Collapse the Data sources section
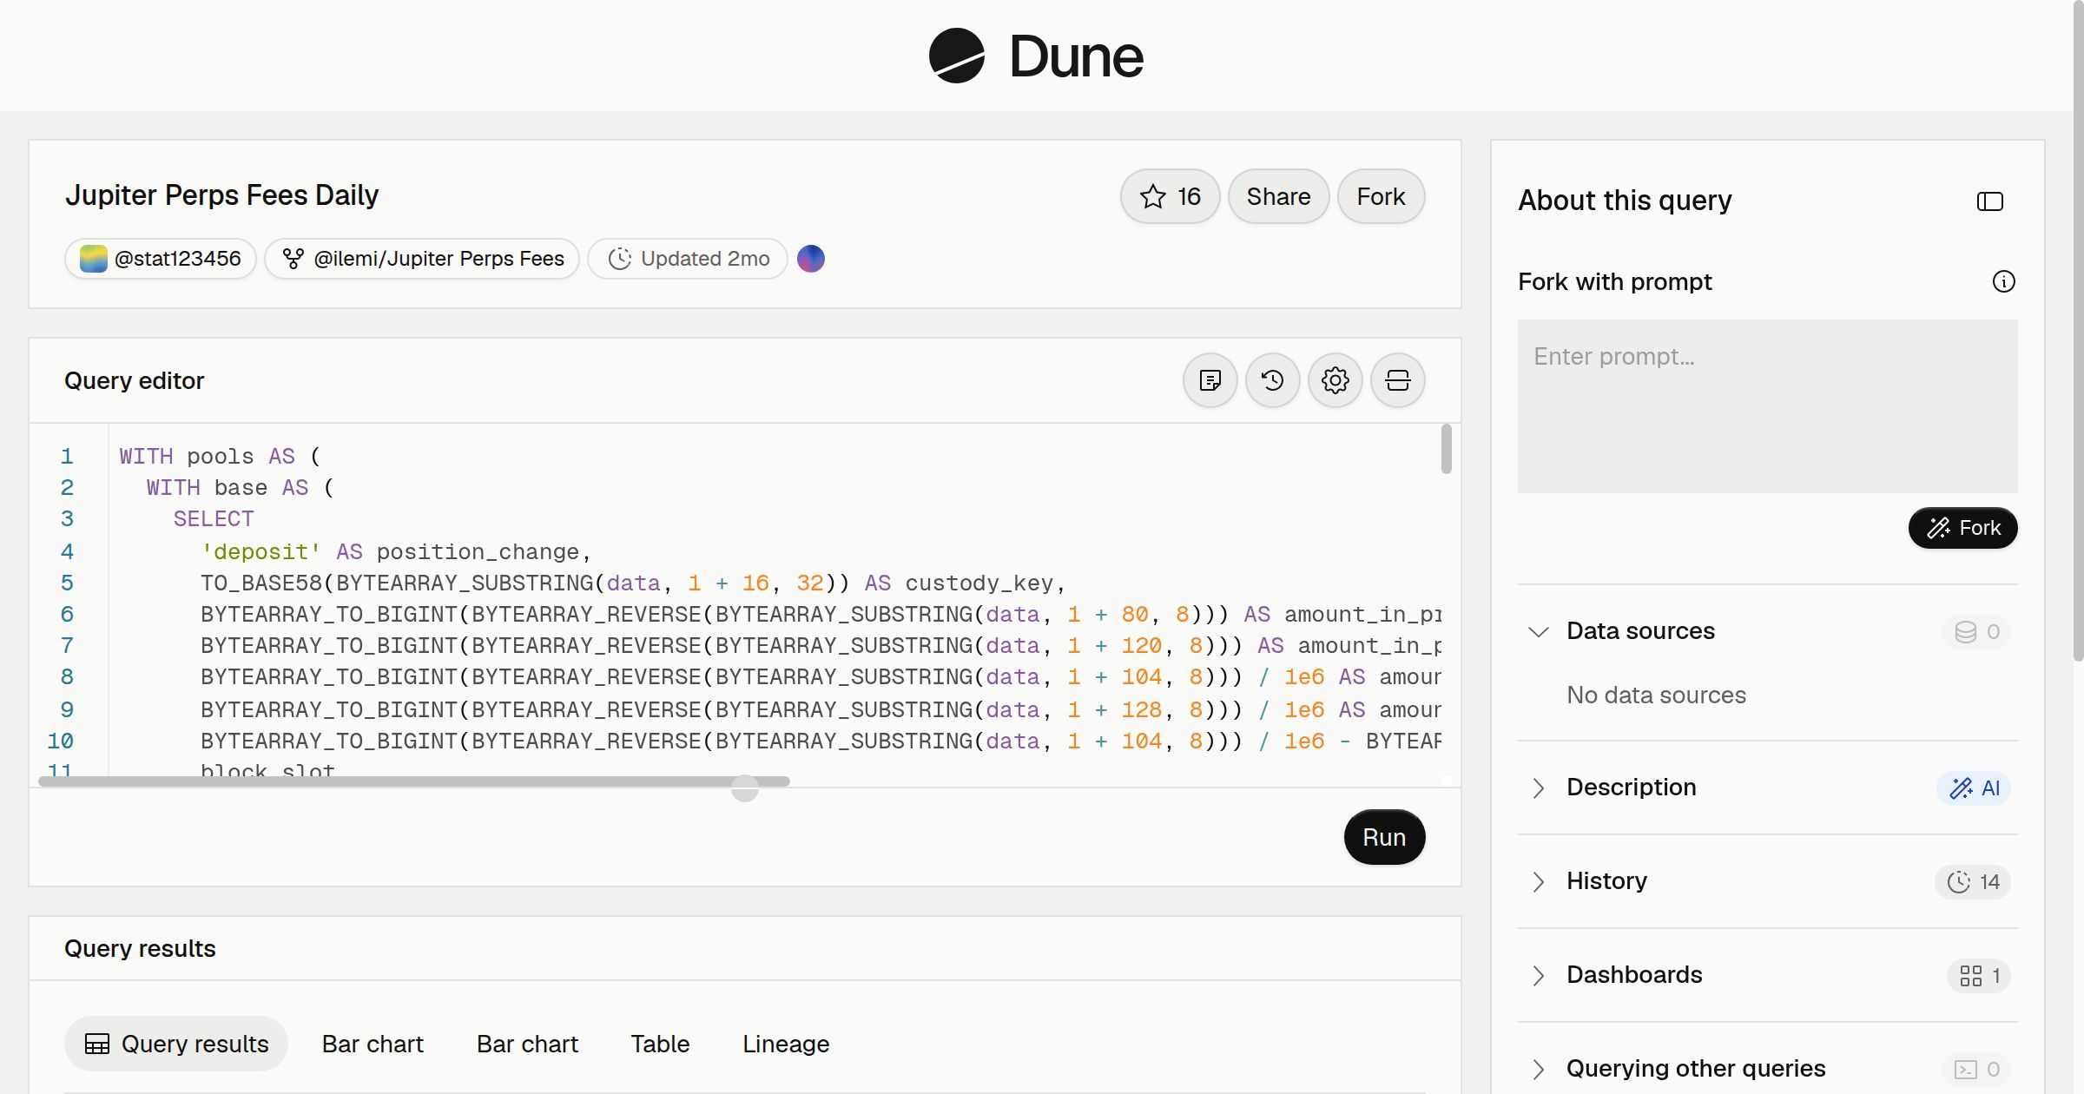 tap(1538, 631)
